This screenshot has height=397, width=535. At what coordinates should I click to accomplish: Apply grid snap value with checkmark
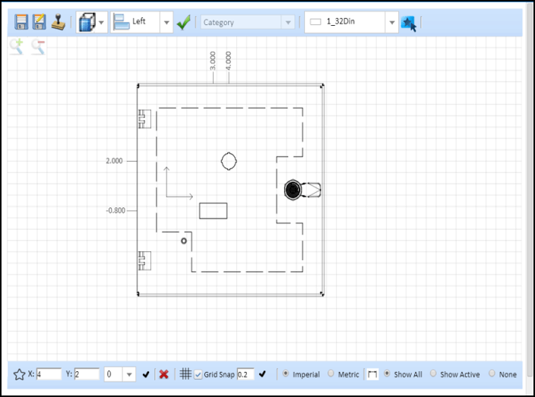pos(262,374)
